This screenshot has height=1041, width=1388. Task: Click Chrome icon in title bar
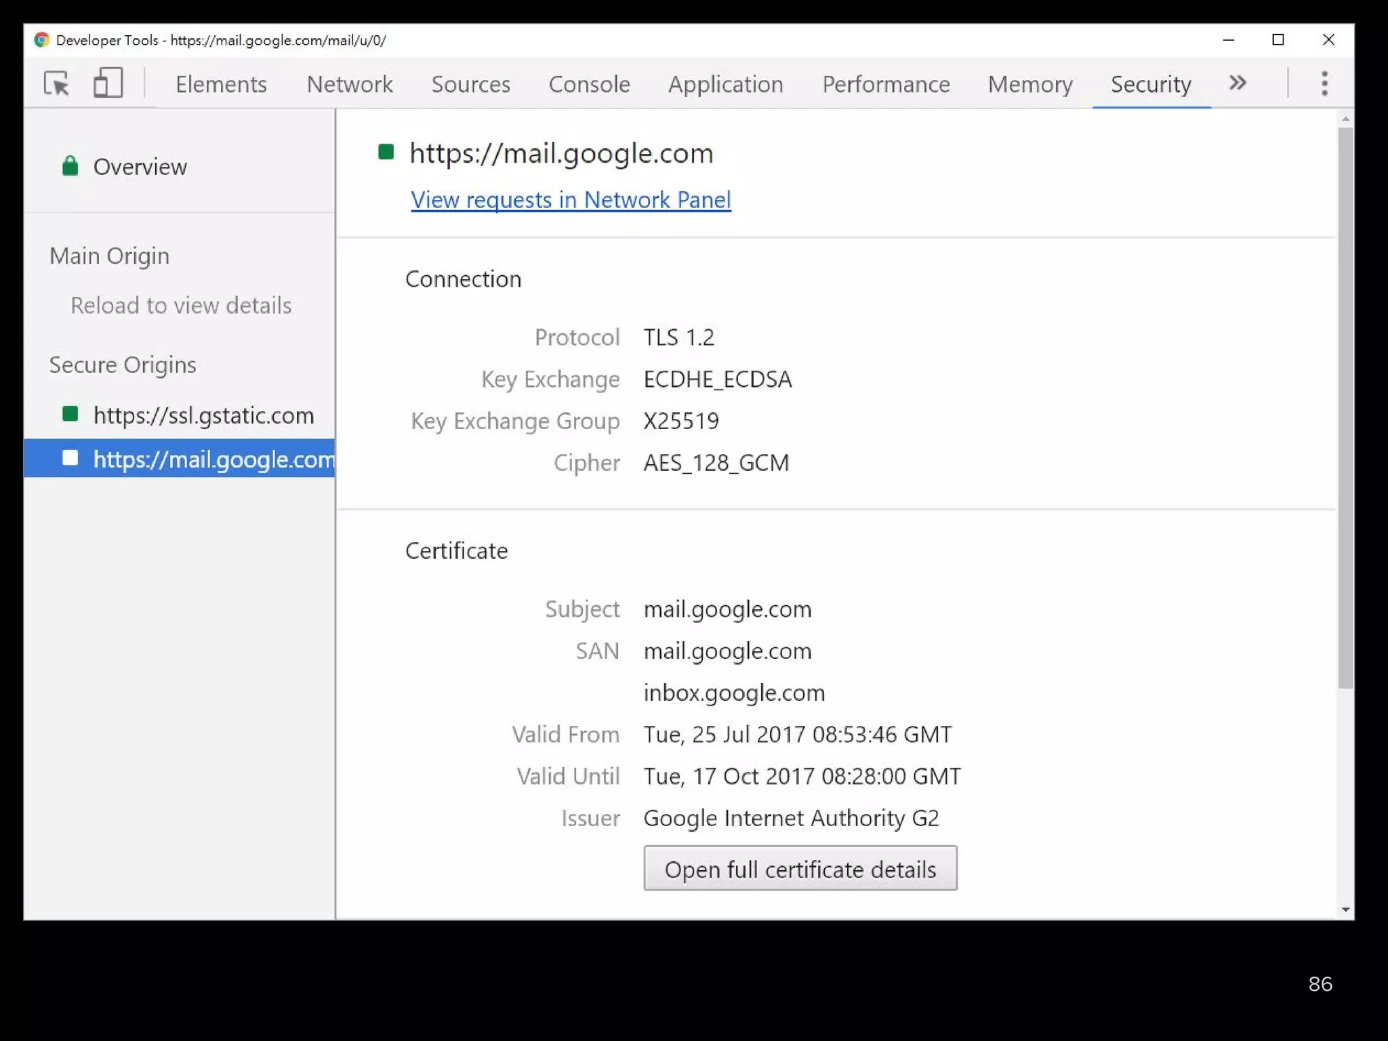41,40
